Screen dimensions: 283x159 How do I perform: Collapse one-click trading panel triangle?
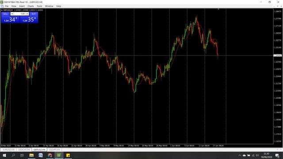[2, 10]
